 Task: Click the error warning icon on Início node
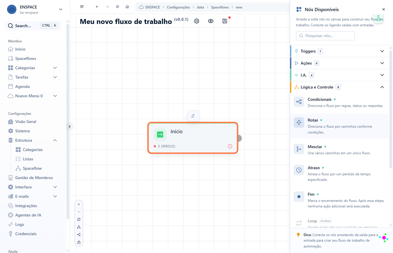tap(230, 146)
